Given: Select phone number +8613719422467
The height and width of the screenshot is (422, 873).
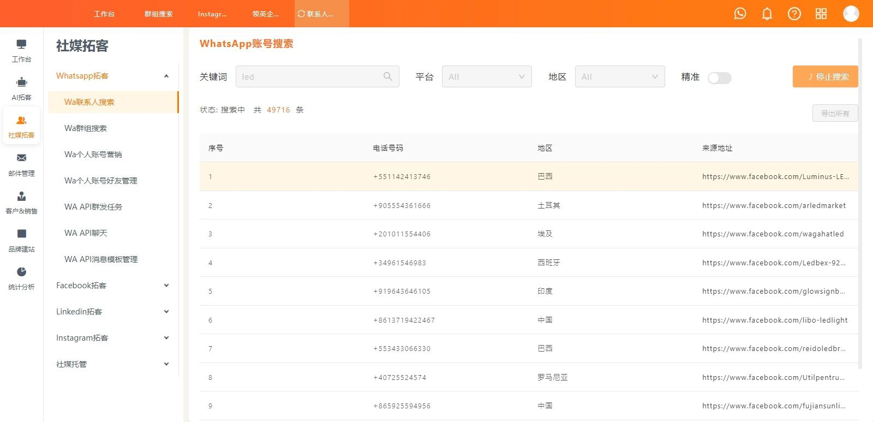Looking at the screenshot, I should [404, 320].
